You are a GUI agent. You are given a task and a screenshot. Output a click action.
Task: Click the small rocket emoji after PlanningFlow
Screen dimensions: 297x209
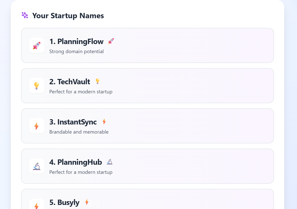click(111, 41)
